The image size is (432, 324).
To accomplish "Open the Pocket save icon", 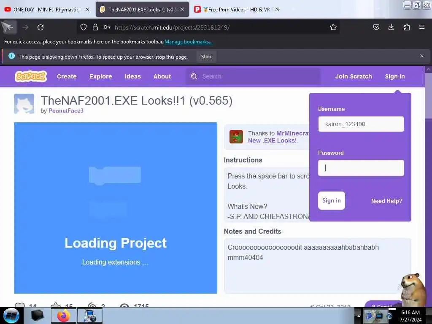I will pyautogui.click(x=376, y=27).
